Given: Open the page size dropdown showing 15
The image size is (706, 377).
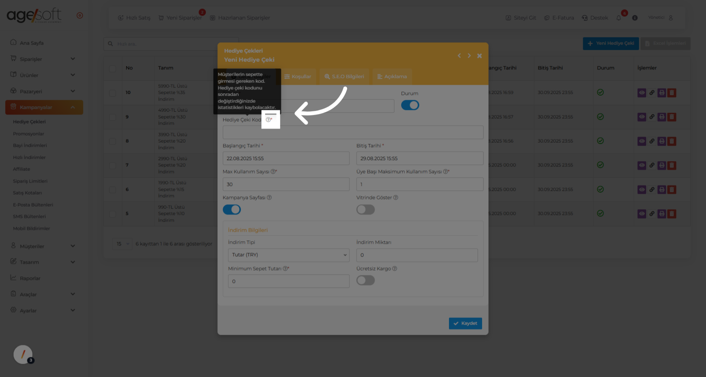Looking at the screenshot, I should click(122, 244).
